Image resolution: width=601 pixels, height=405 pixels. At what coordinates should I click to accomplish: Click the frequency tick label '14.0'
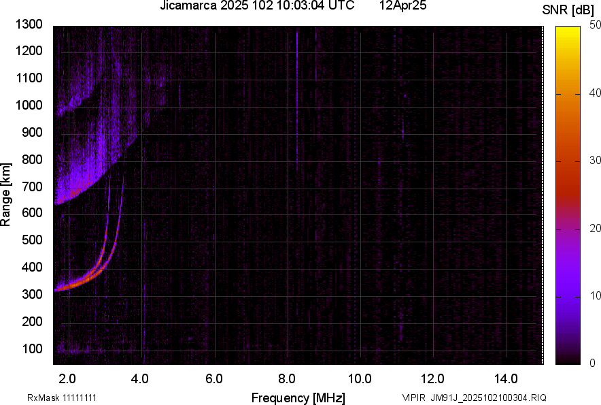coord(506,379)
